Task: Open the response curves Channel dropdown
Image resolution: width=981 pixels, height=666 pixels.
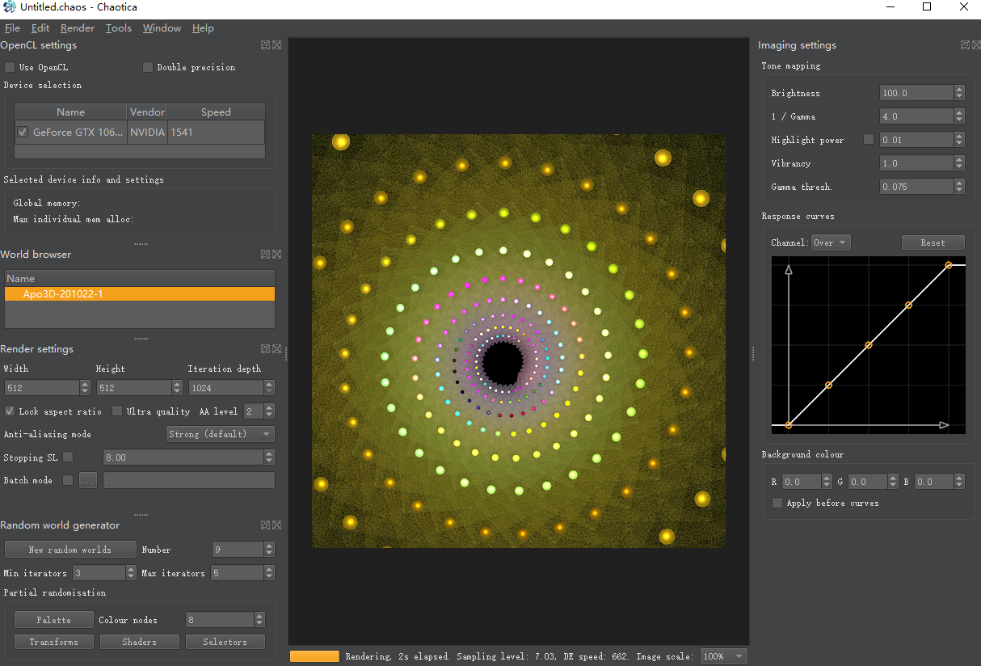Action: tap(831, 242)
